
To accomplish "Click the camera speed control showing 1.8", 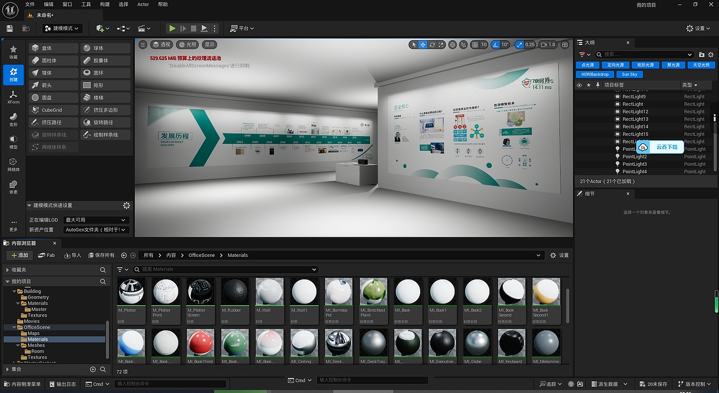I will pyautogui.click(x=548, y=44).
